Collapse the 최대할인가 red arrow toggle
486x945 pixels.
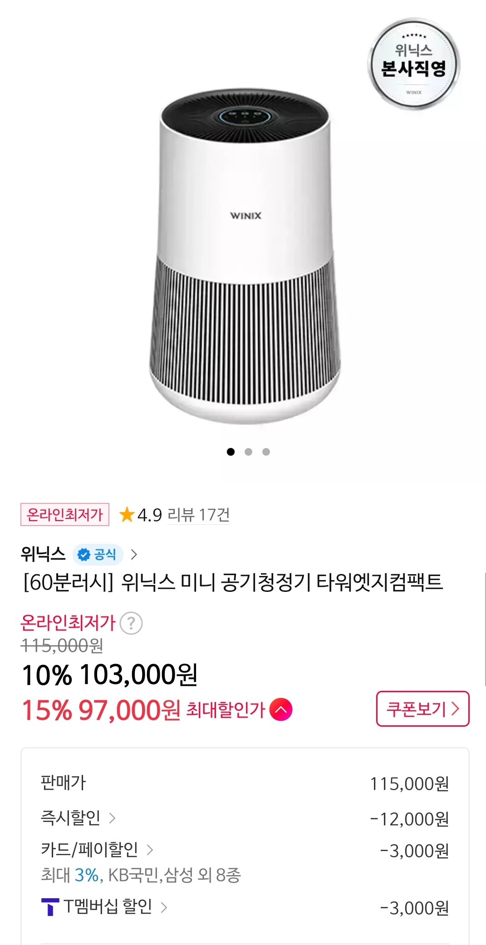coord(281,709)
